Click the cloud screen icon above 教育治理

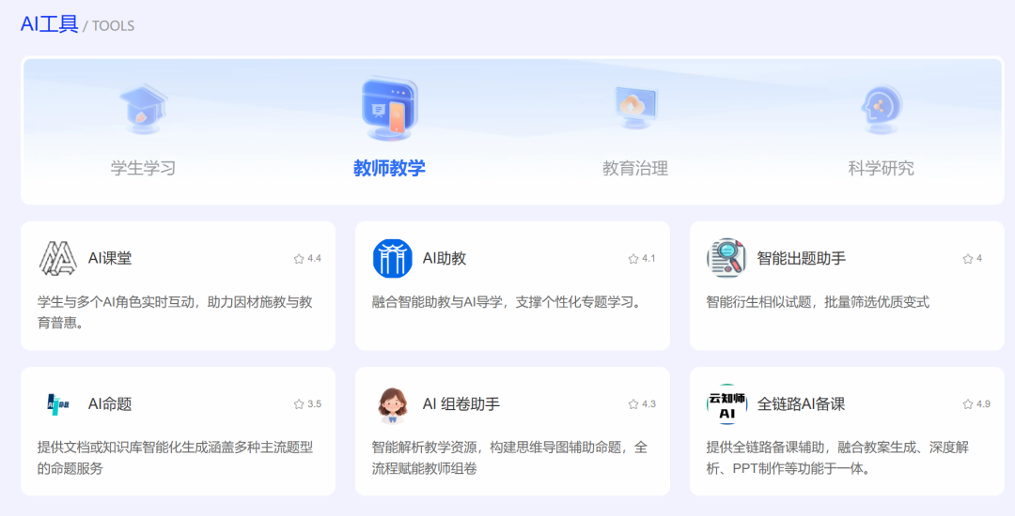tap(635, 108)
